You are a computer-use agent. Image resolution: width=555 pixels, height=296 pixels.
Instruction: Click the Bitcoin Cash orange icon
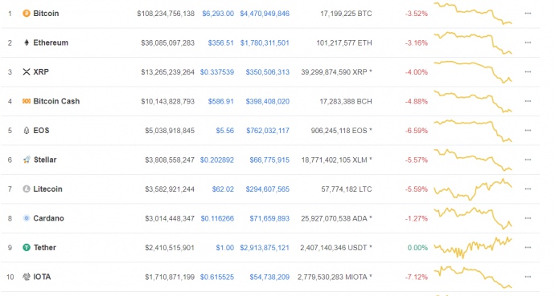pos(27,101)
